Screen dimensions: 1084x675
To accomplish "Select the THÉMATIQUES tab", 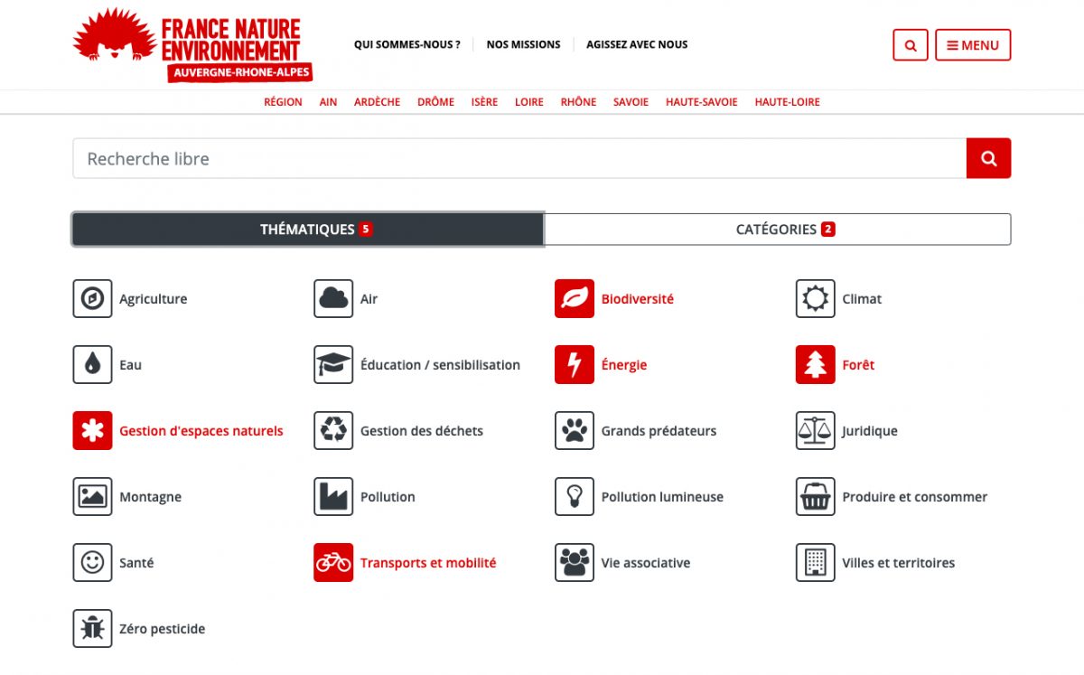I will pyautogui.click(x=308, y=230).
